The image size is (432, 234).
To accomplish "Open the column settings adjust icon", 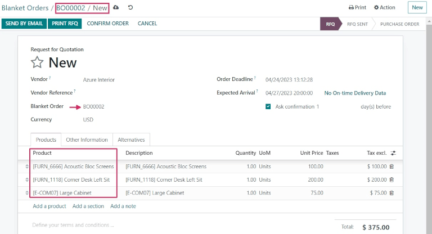I will [x=393, y=153].
